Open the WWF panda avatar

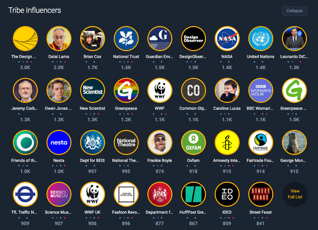pos(160,90)
